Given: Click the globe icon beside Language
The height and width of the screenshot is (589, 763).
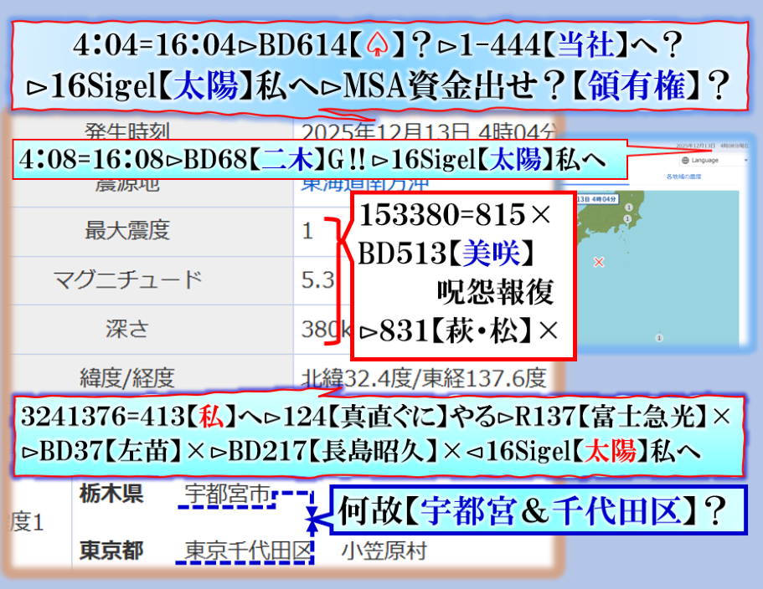Looking at the screenshot, I should [684, 159].
